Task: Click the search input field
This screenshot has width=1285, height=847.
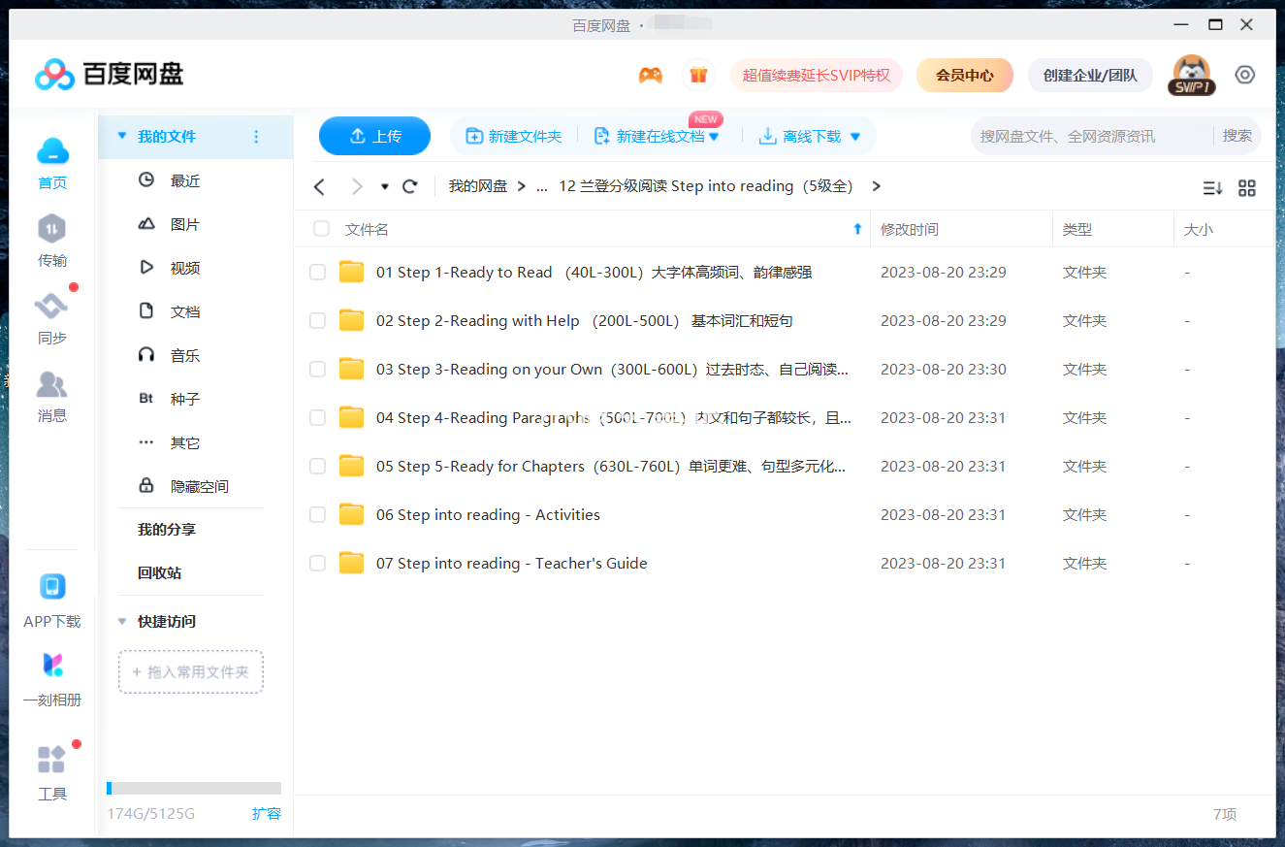Action: (x=1067, y=136)
